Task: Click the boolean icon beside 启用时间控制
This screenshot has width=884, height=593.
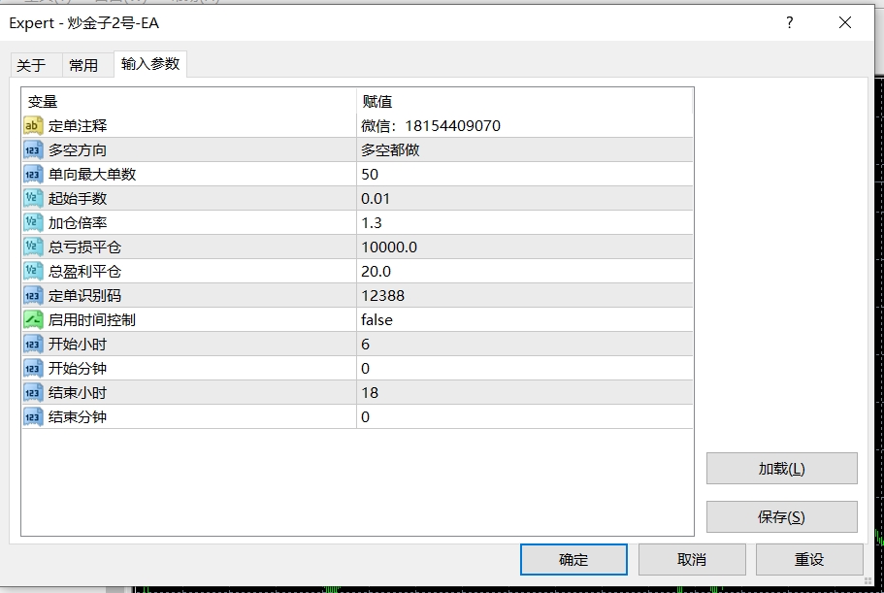Action: (x=33, y=319)
